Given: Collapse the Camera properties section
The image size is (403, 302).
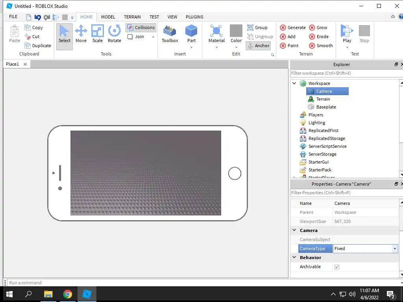Looking at the screenshot, I should pos(294,230).
